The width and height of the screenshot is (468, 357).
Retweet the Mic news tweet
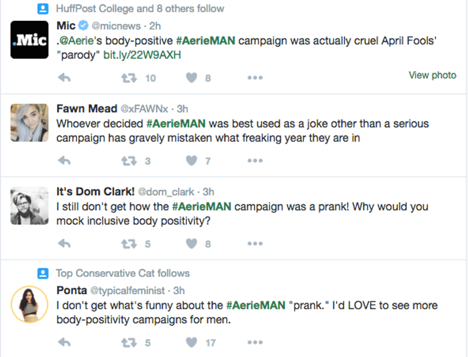129,78
